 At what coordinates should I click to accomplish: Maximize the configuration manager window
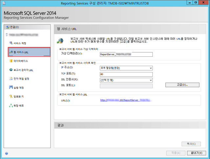point(196,3)
